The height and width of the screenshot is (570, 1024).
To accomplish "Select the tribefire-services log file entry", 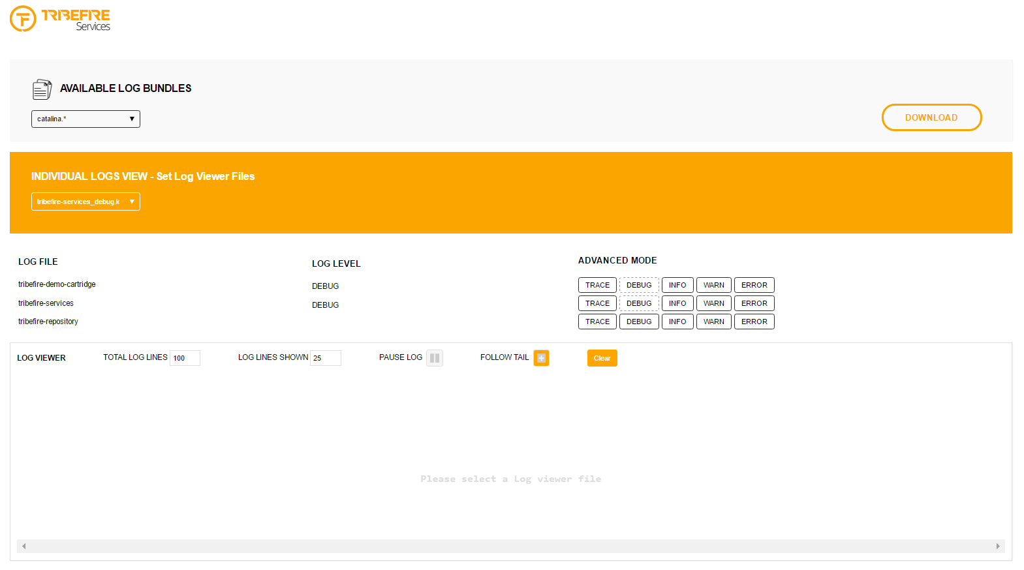I will click(x=46, y=303).
